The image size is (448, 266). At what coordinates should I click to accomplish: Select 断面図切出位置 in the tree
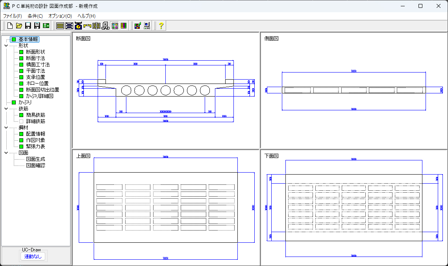pyautogui.click(x=43, y=90)
